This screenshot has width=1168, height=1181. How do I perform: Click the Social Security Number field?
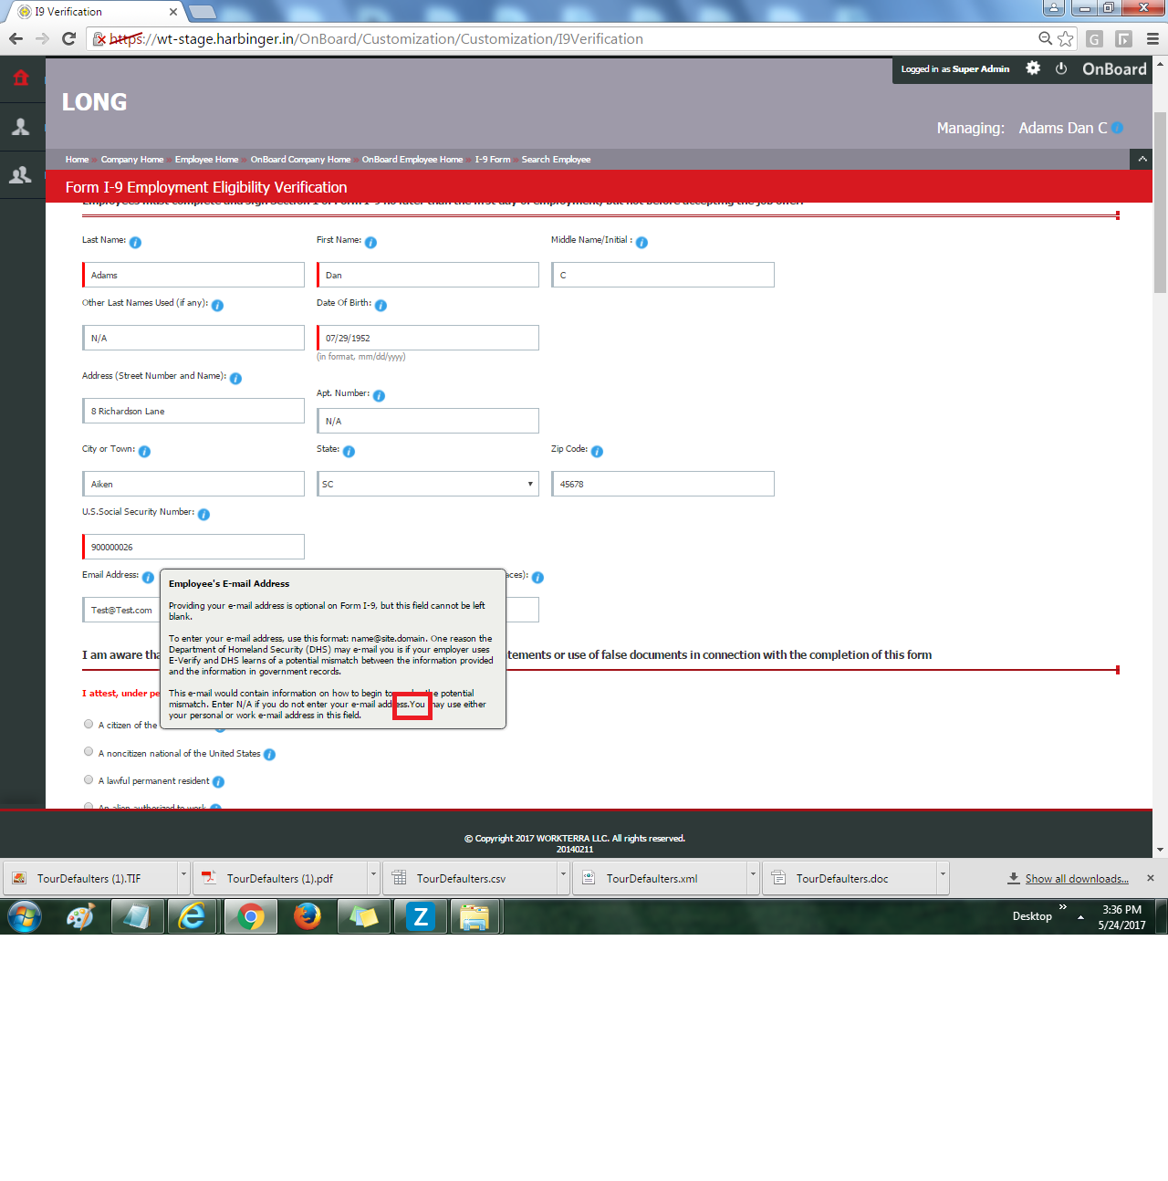coord(193,547)
